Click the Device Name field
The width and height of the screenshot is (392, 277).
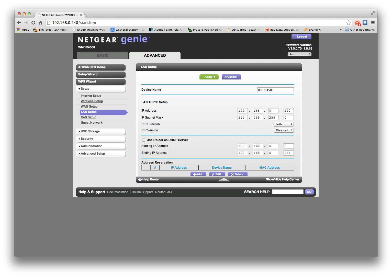coord(275,90)
